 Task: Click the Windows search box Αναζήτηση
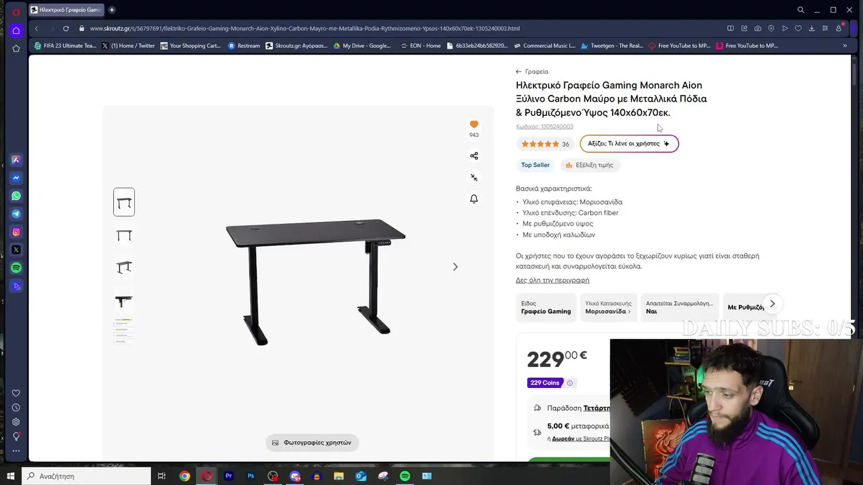coord(86,476)
